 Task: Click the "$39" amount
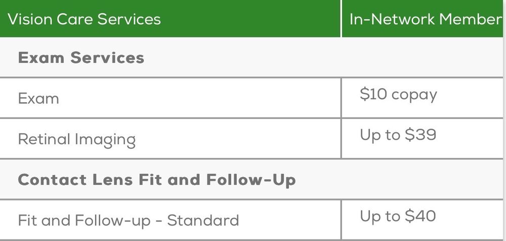[x=420, y=135]
